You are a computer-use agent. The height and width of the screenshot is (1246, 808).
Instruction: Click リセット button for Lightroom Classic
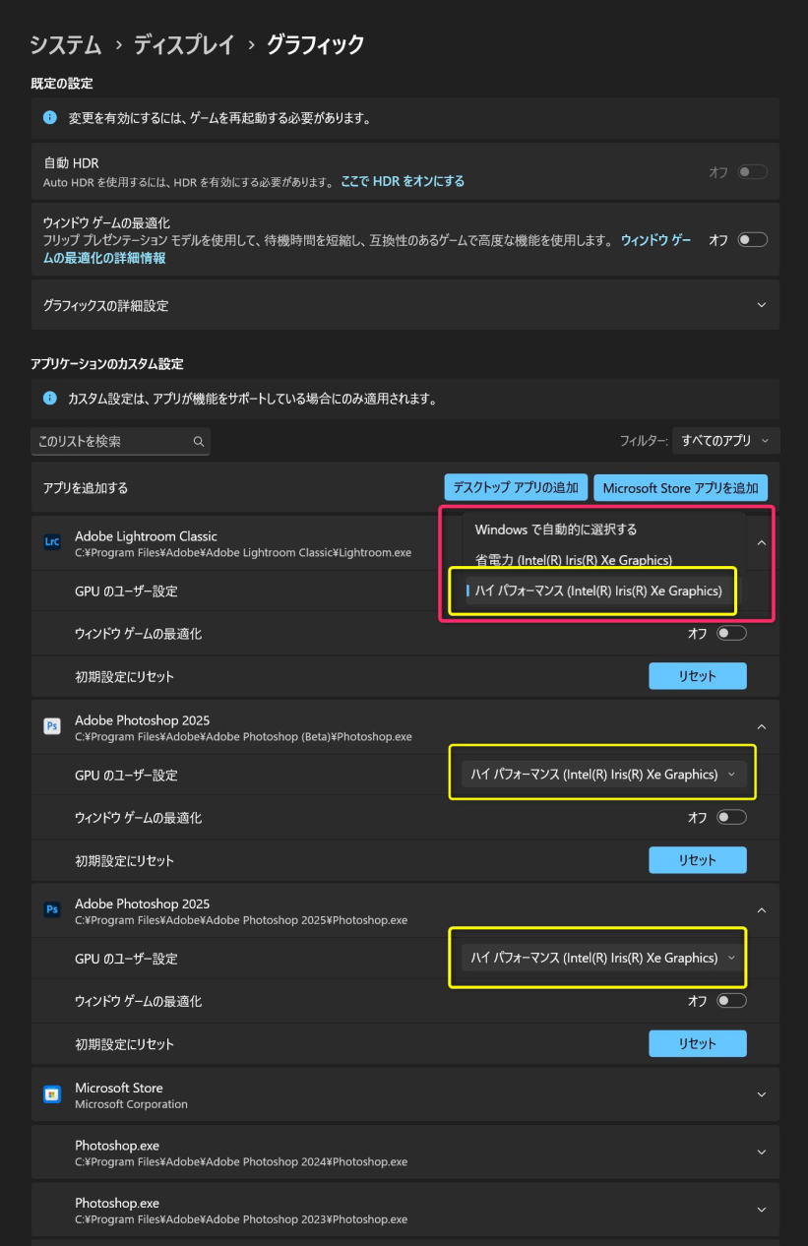coord(697,676)
